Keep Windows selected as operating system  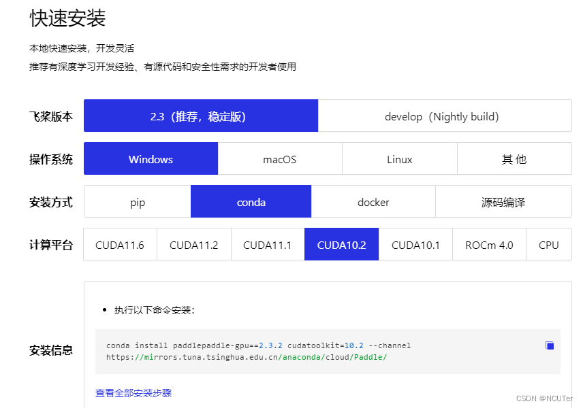(150, 158)
